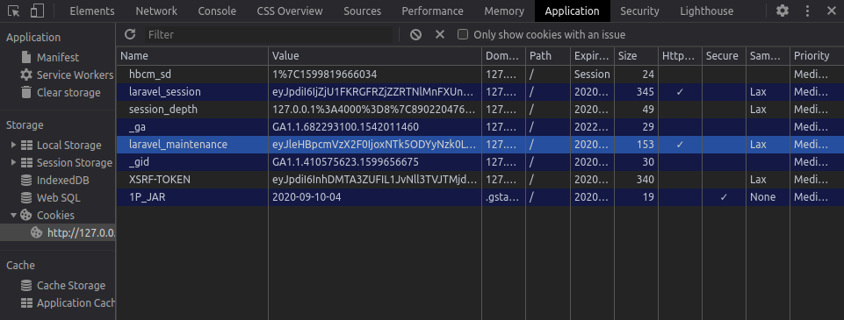This screenshot has width=844, height=320.
Task: Click value GA1.1.682293100.1542011460
Action: coord(345,127)
